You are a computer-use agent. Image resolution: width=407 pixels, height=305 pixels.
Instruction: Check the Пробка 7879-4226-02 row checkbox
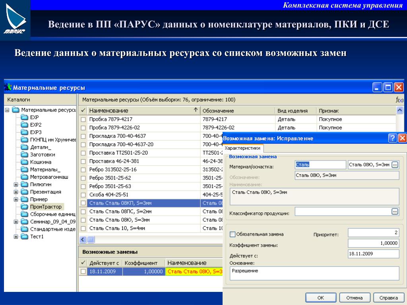[83, 128]
